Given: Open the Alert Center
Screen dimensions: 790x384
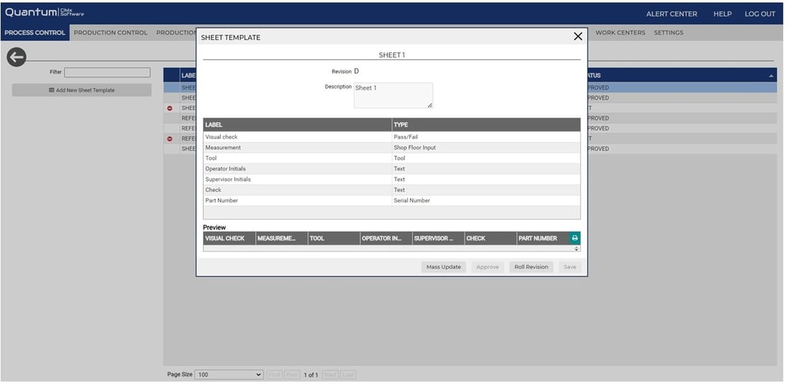Looking at the screenshot, I should point(671,14).
